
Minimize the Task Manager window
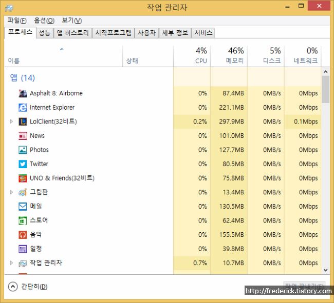coord(288,6)
